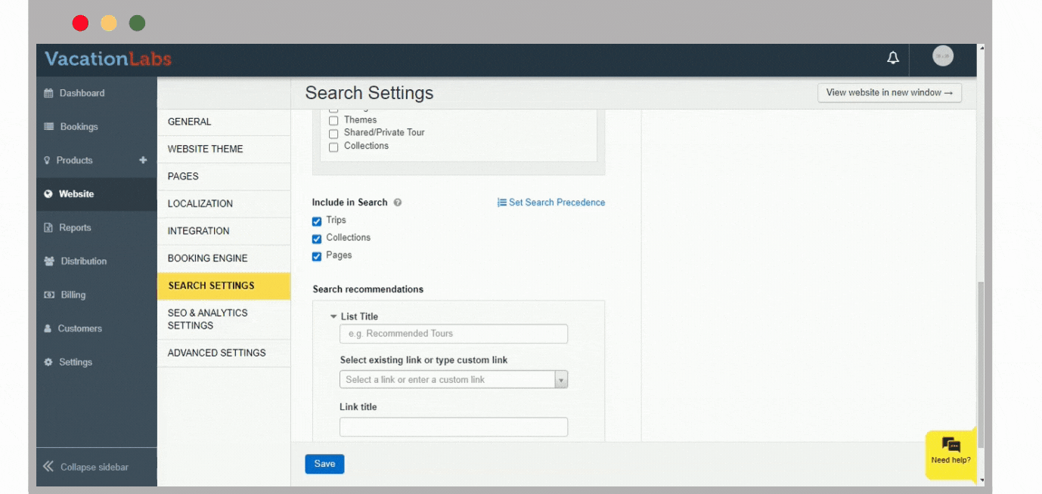Click the page vertical scrollbar thumb

(x=981, y=355)
